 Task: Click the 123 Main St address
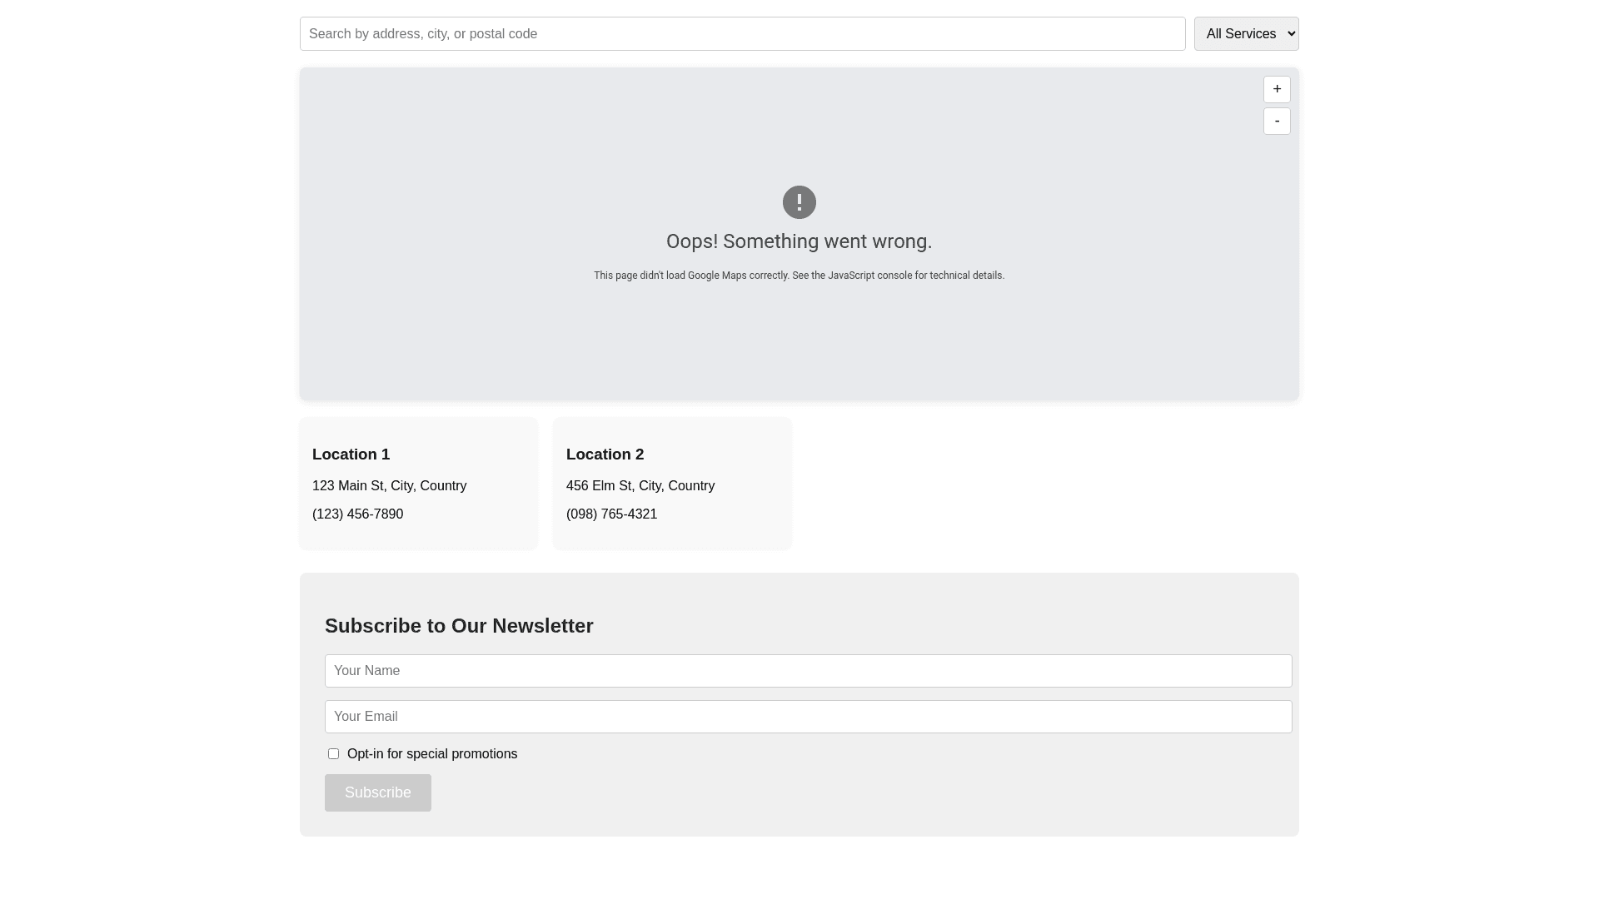[x=389, y=486]
